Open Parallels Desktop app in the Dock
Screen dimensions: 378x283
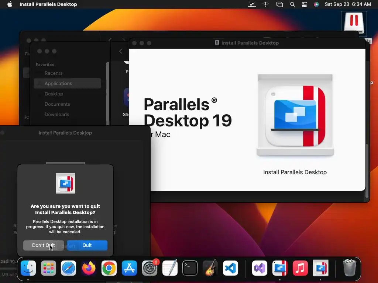tap(280, 268)
